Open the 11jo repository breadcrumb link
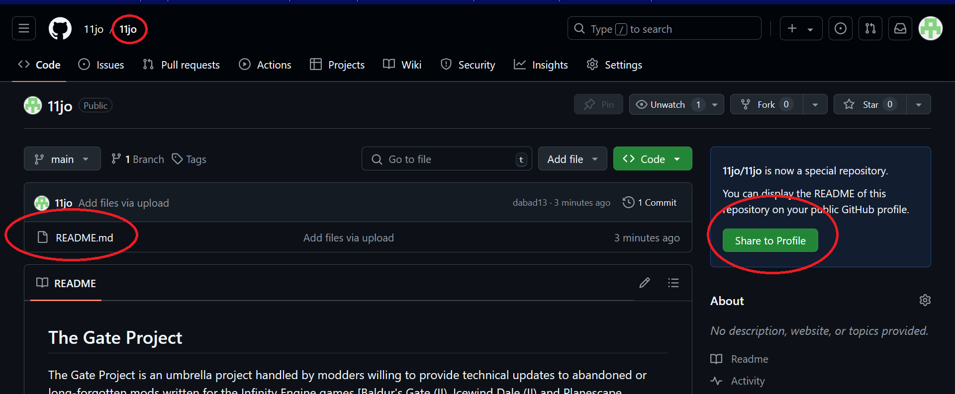Image resolution: width=955 pixels, height=394 pixels. pos(128,29)
